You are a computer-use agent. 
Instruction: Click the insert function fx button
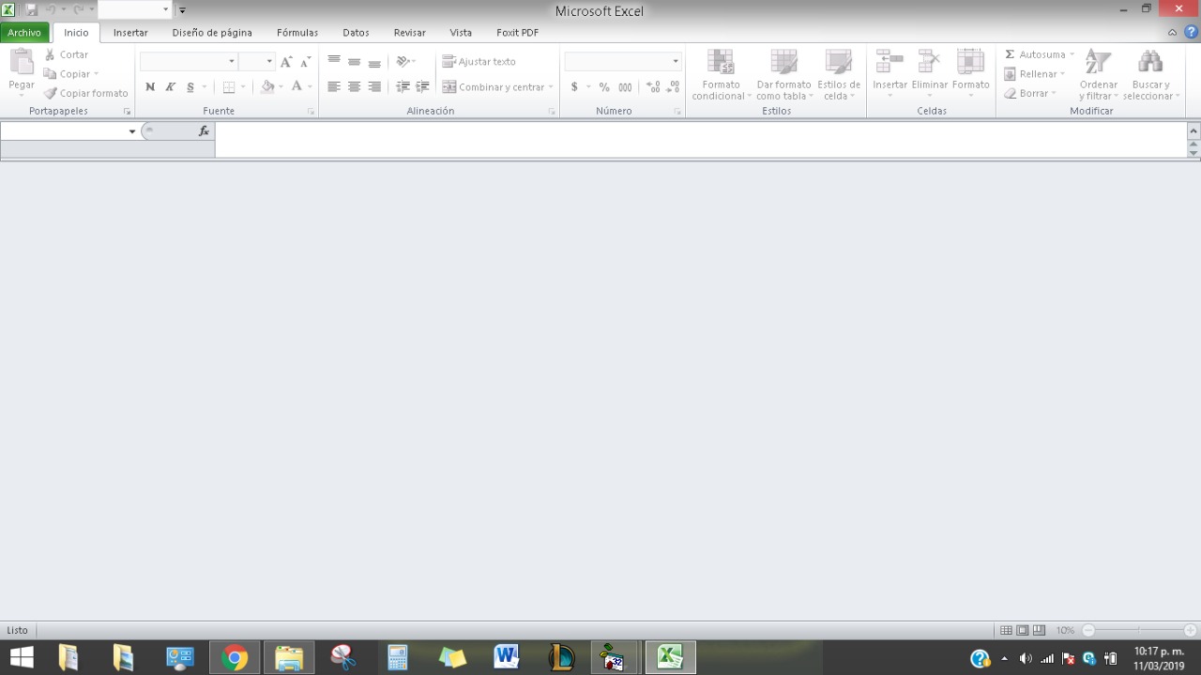pyautogui.click(x=204, y=131)
